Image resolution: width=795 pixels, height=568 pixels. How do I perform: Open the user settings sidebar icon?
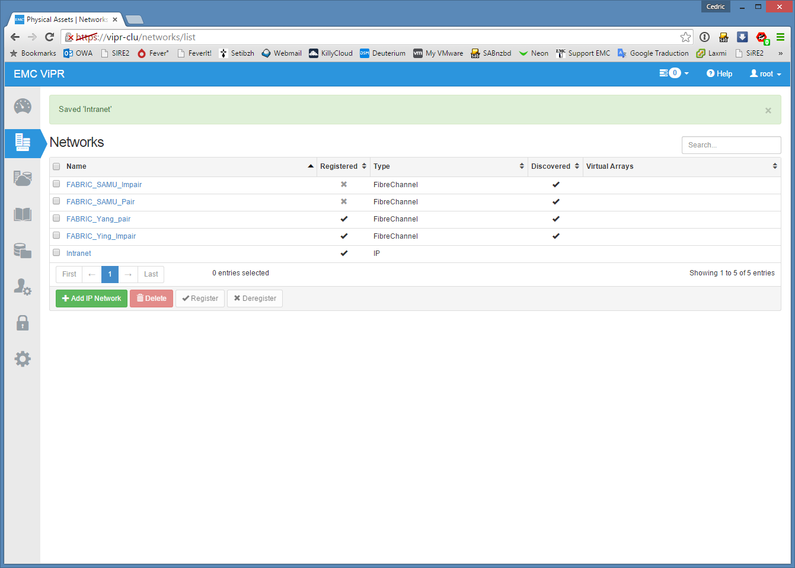[x=23, y=287]
